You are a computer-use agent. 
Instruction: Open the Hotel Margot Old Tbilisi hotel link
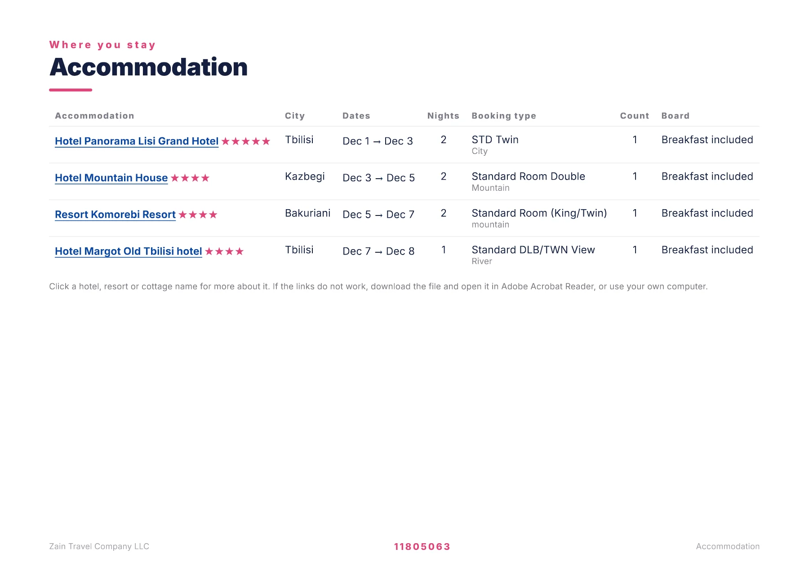(129, 252)
